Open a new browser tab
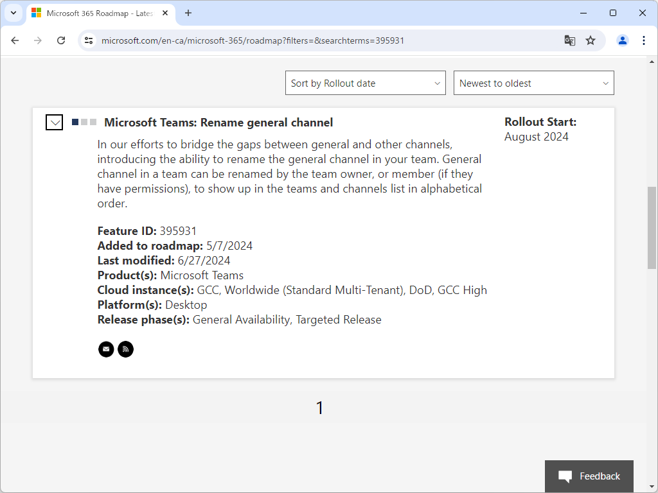The image size is (658, 493). tap(186, 13)
